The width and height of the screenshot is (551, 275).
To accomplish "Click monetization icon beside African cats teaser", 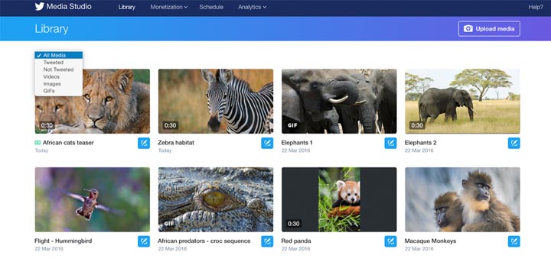I will coord(37,143).
